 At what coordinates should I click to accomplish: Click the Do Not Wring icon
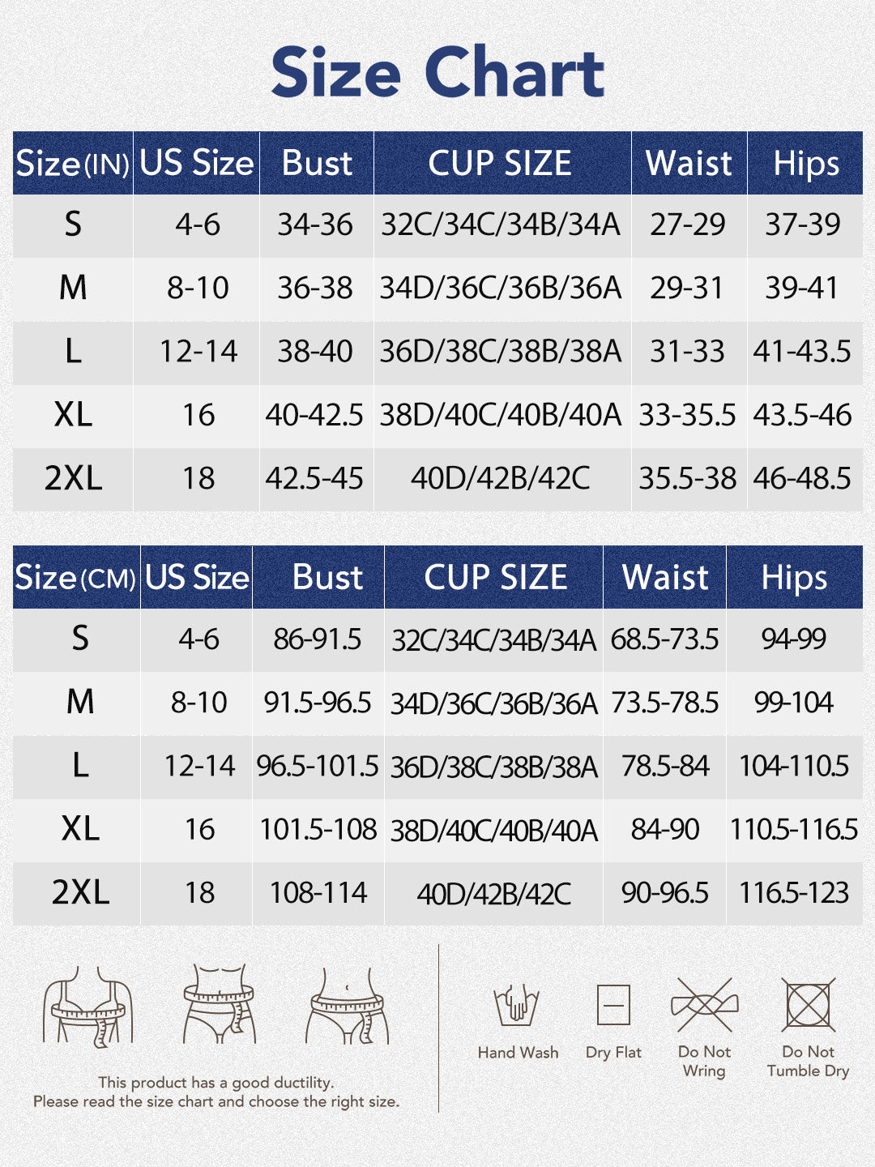click(x=704, y=1006)
